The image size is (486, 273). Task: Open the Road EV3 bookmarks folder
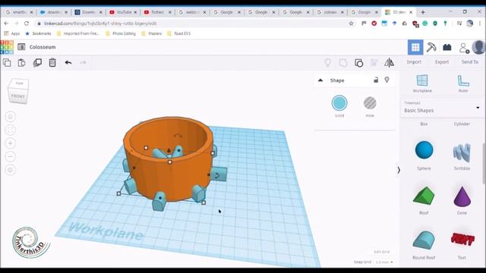point(179,33)
